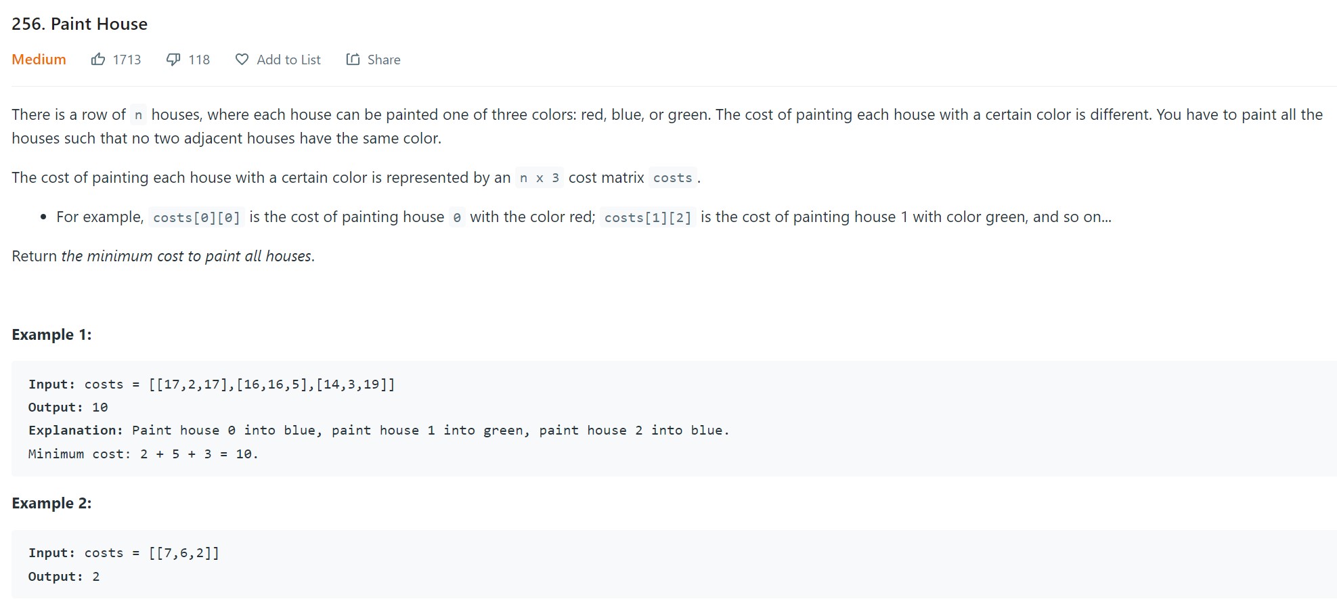The image size is (1337, 614).
Task: Click the "Example 1:" heading
Action: (x=51, y=334)
